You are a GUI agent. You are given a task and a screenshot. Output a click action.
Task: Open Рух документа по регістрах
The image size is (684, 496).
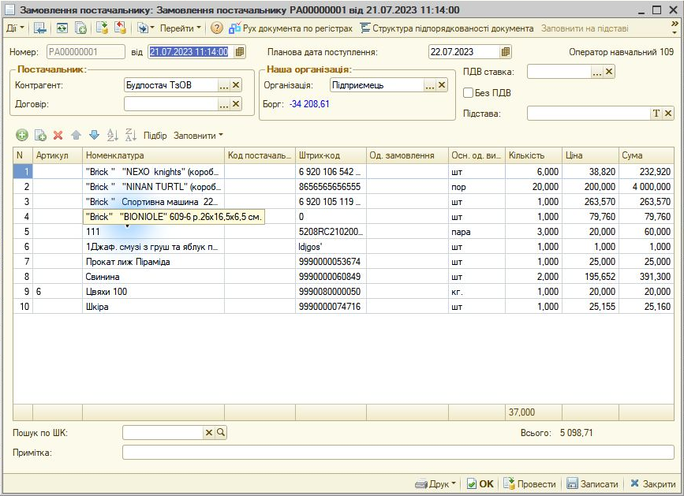click(x=290, y=28)
